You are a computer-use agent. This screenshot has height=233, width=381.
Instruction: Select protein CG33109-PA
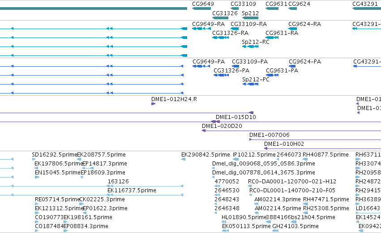coord(250,62)
